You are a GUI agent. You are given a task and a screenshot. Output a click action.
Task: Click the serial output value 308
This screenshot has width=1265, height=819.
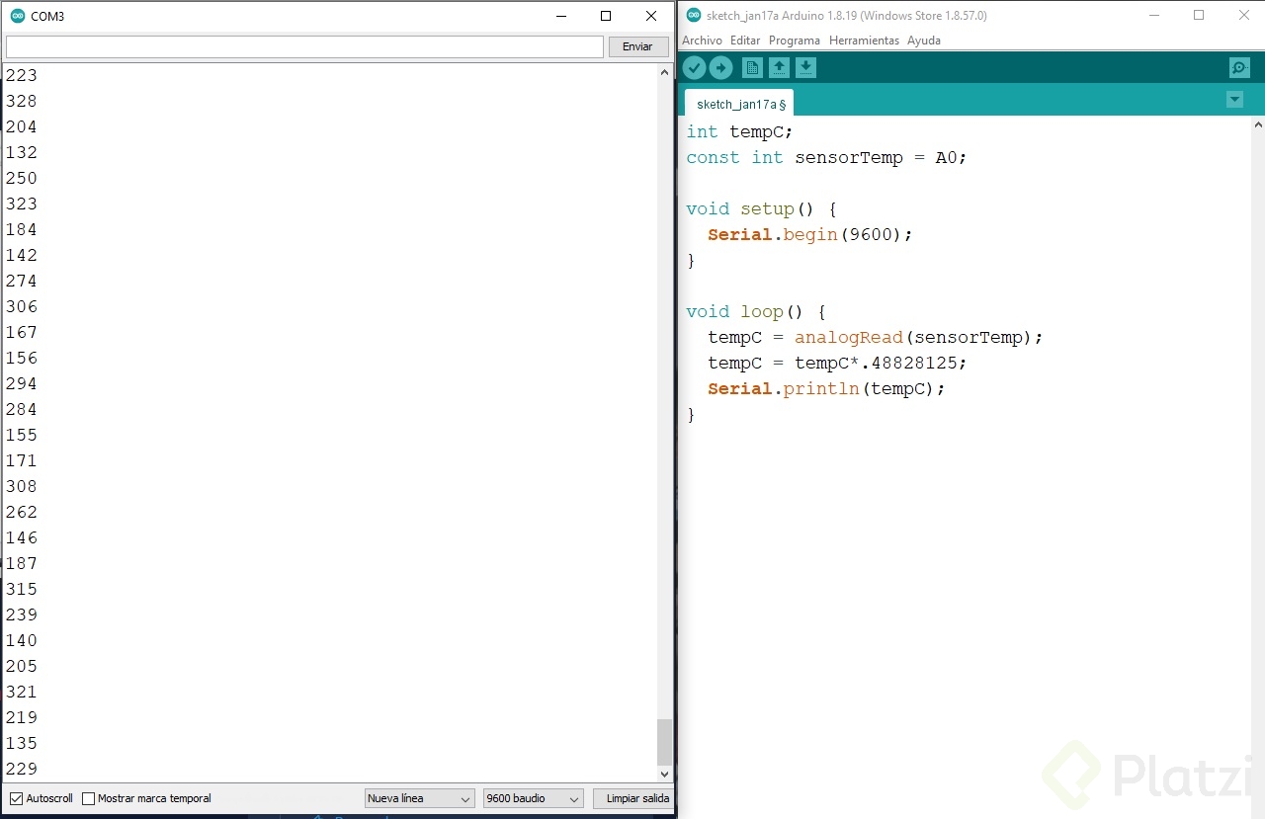22,486
